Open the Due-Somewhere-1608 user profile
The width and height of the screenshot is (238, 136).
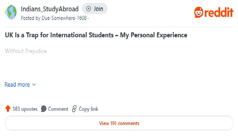64,18
